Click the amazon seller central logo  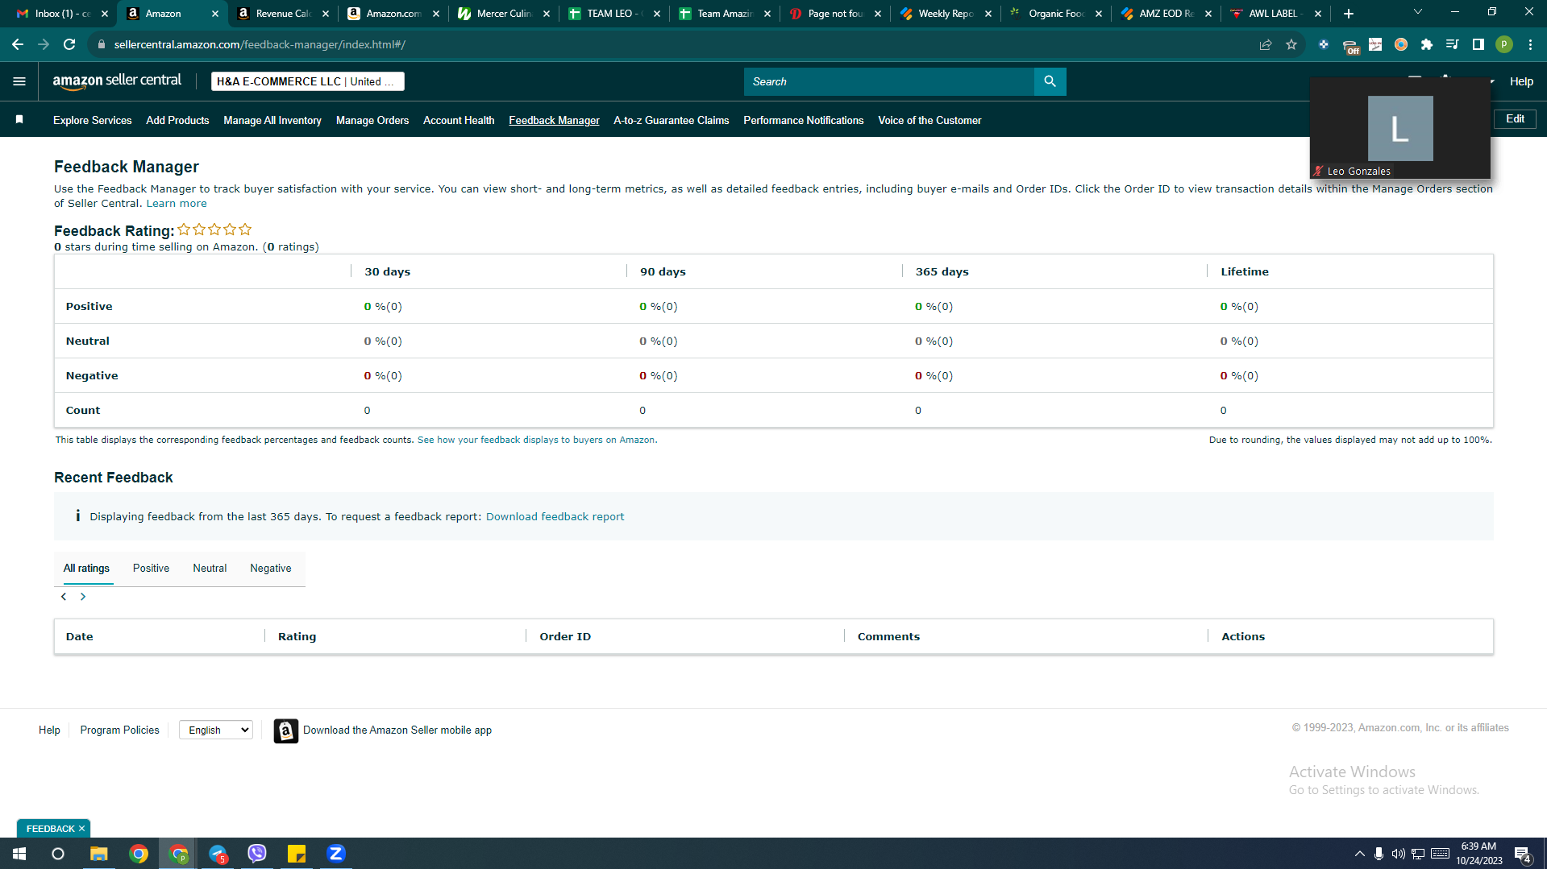(x=117, y=81)
